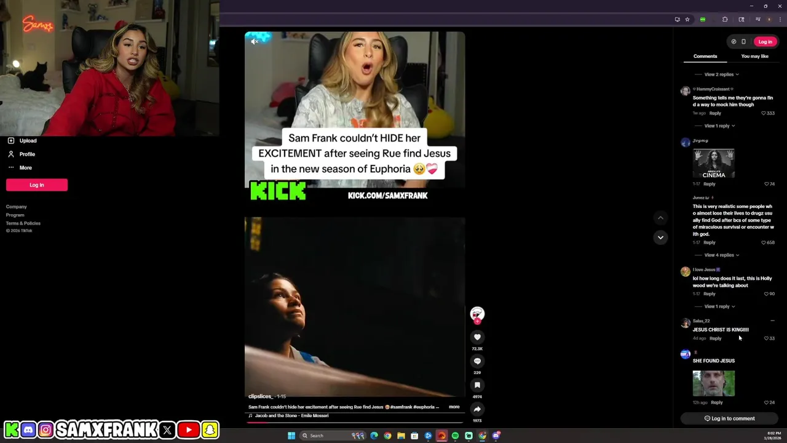This screenshot has width=787, height=443.
Task: Open the Salas_22 username
Action: (x=701, y=321)
